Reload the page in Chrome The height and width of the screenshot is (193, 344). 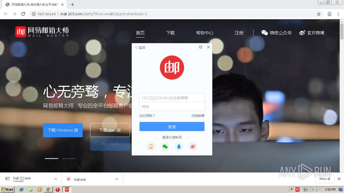(23, 14)
